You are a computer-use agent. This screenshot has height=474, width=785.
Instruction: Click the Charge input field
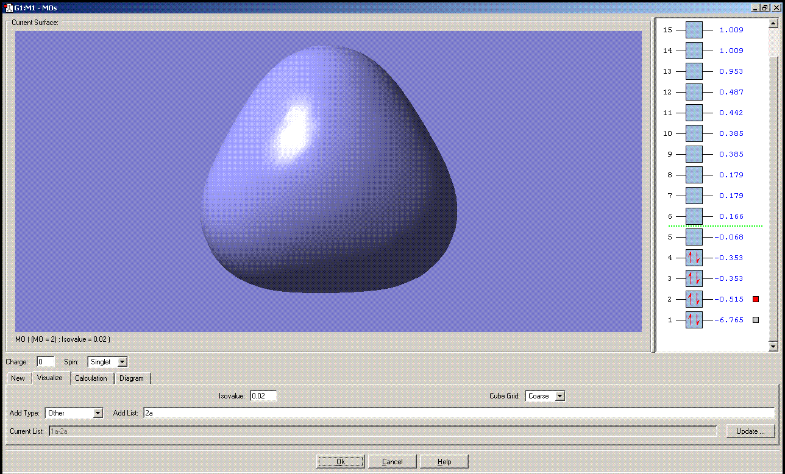46,362
